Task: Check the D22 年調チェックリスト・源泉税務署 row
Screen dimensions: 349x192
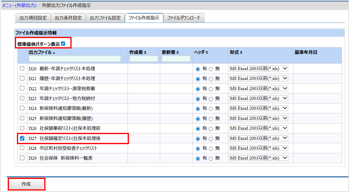Action: (x=22, y=88)
